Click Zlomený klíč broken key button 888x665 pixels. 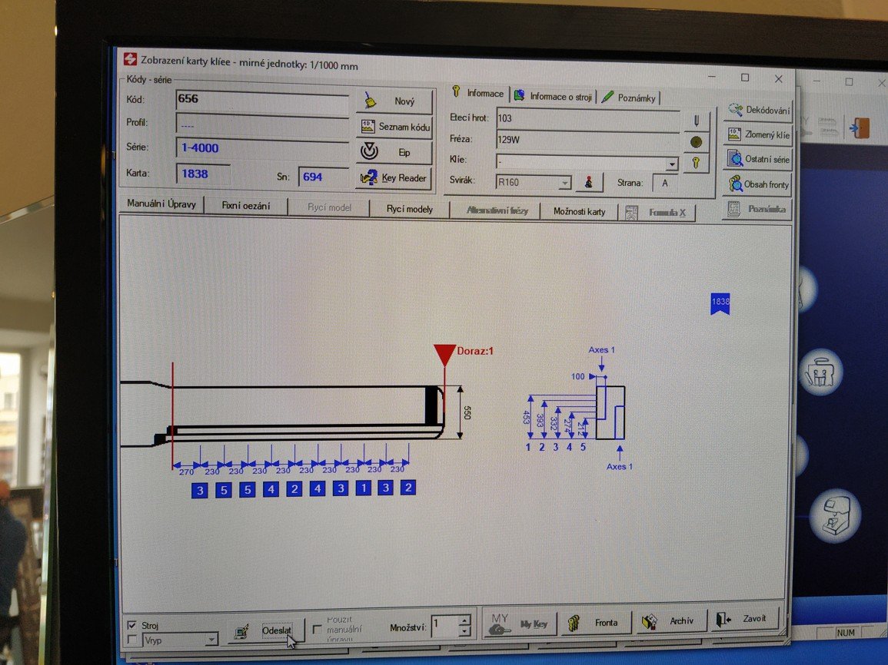(x=758, y=135)
